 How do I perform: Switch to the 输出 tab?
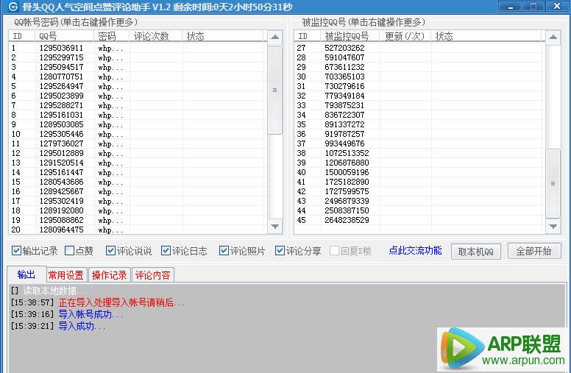coord(26,274)
